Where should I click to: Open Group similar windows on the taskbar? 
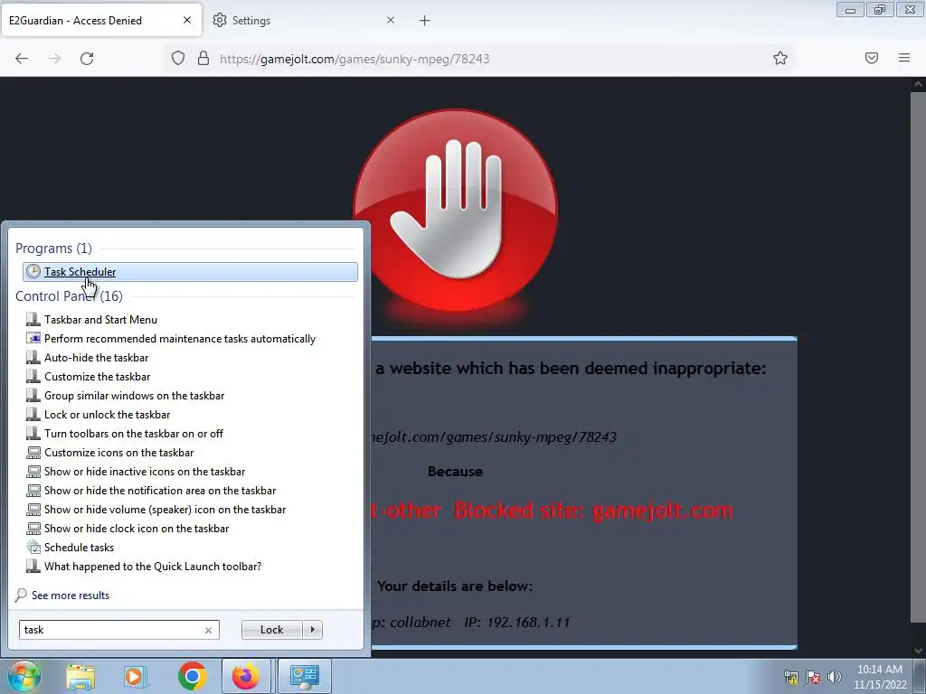134,396
